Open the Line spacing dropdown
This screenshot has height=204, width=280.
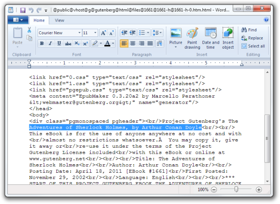157,33
